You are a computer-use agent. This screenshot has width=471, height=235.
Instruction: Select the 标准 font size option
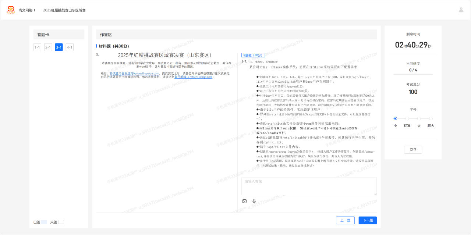point(407,118)
